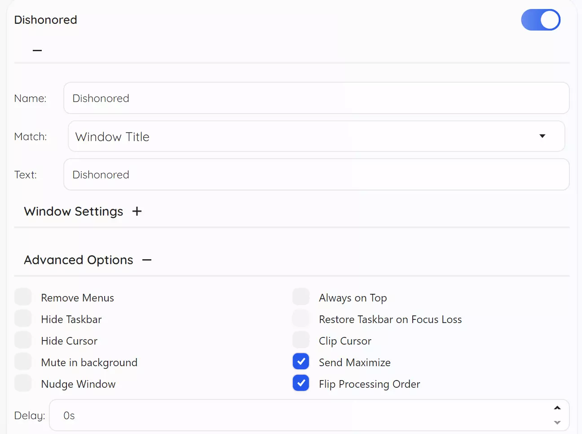
Task: Enable the Nudge Window checkbox
Action: point(23,383)
